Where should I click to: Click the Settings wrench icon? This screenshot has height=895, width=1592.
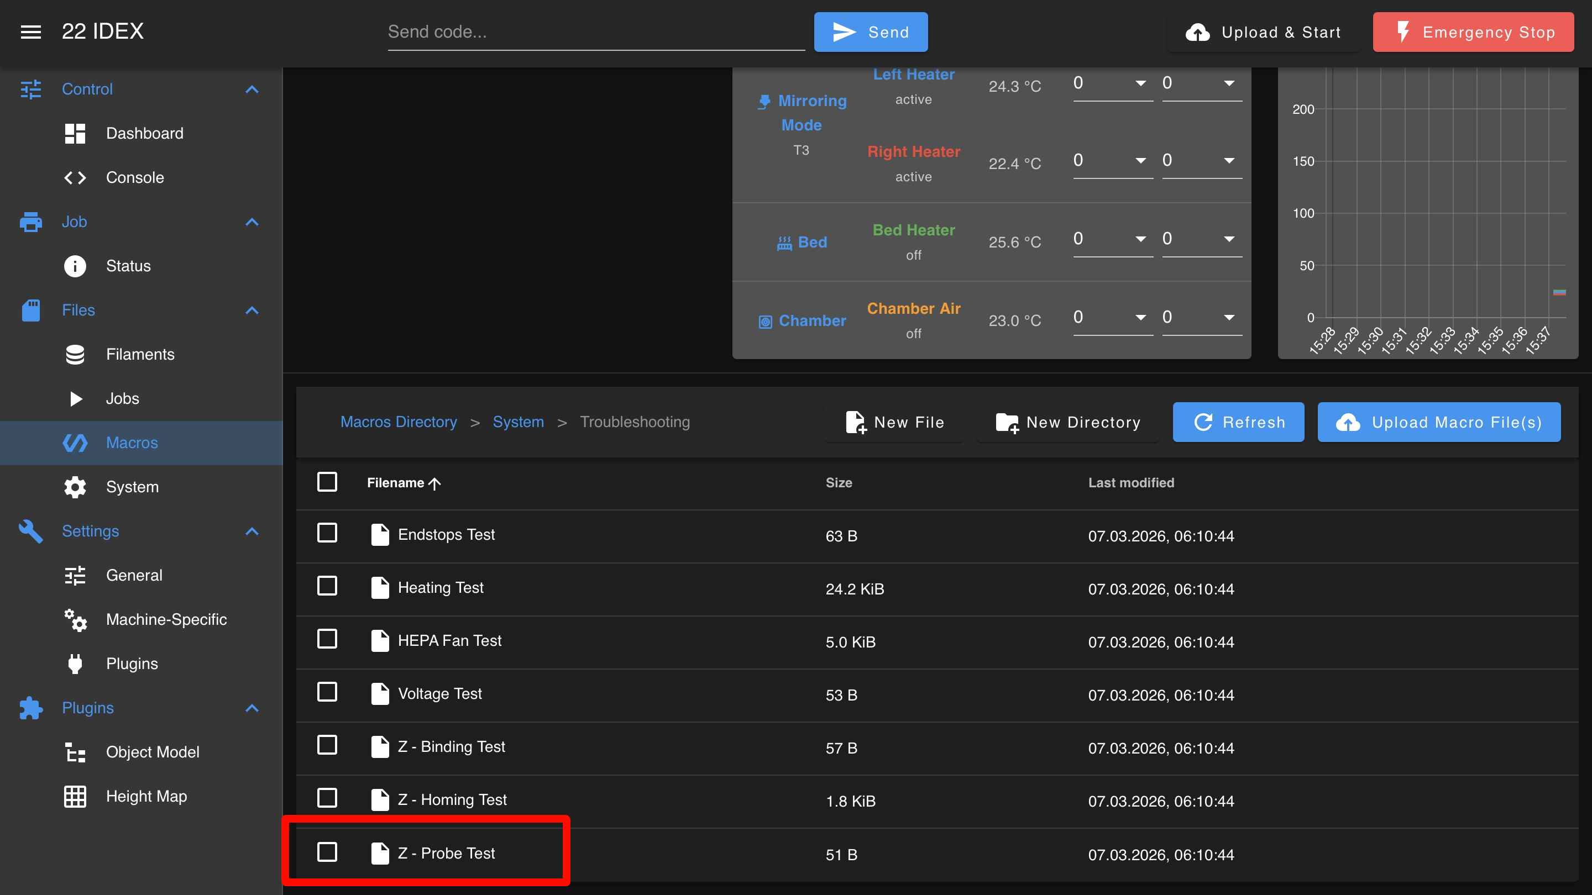pos(31,531)
